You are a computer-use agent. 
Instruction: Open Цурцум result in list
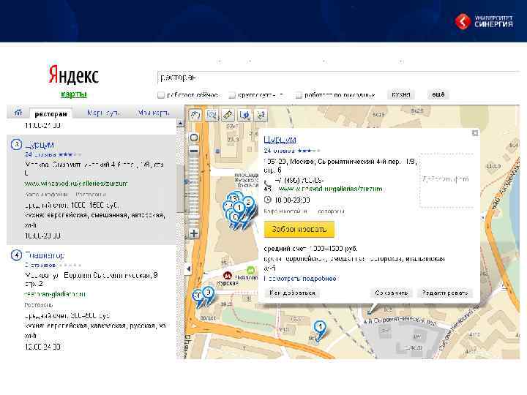[40, 145]
